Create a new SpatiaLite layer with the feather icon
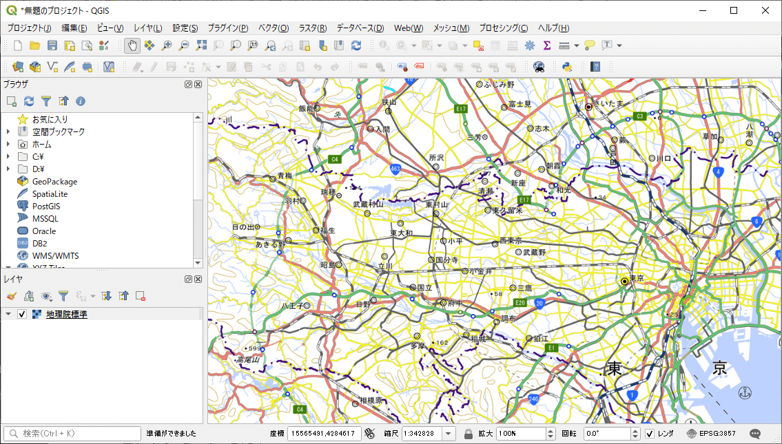 70,67
